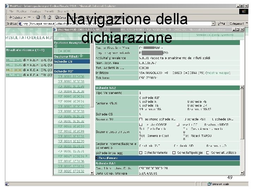Open the Visualizza menu
The height and width of the screenshot is (190, 254).
[x=35, y=11]
